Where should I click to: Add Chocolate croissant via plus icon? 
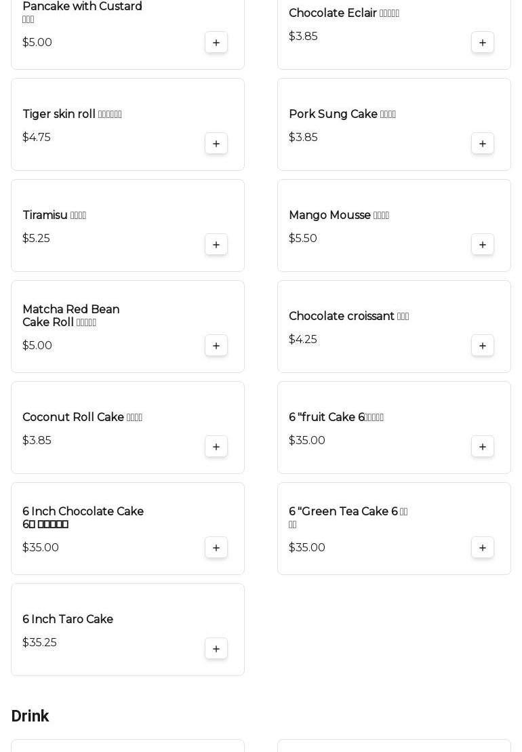coord(483,346)
